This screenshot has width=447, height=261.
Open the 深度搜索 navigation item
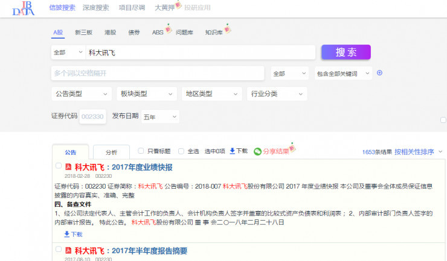pos(96,8)
